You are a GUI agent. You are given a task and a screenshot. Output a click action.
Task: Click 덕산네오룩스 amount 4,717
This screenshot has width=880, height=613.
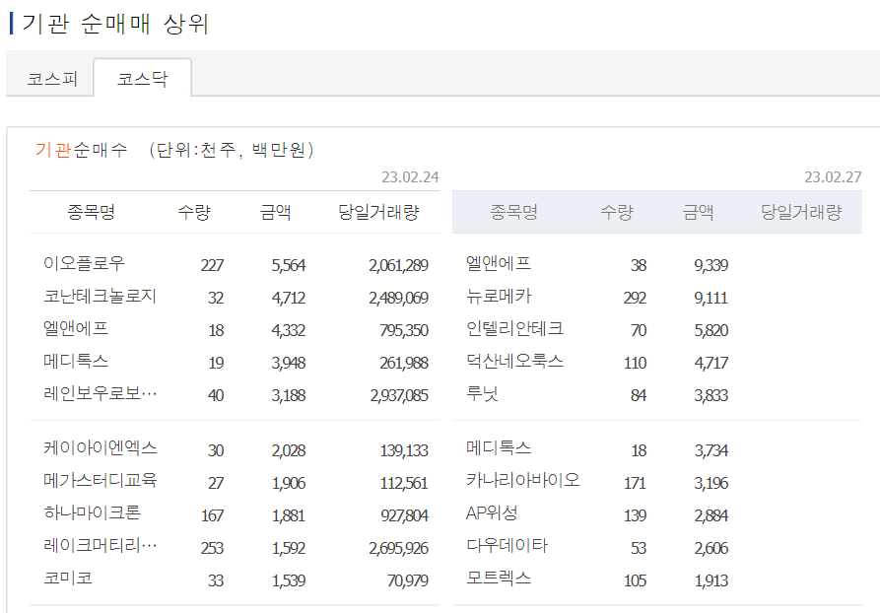click(x=711, y=363)
